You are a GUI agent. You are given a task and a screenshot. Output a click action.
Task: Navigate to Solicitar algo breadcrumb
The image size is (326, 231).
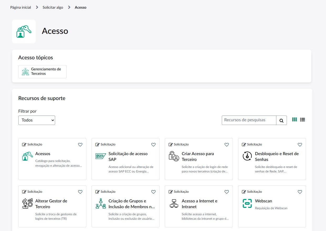coord(53,7)
